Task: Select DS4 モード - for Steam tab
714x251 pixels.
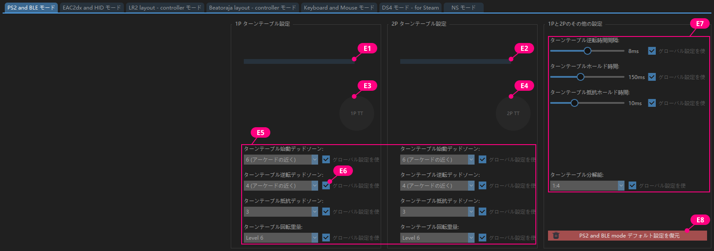Action: click(410, 7)
